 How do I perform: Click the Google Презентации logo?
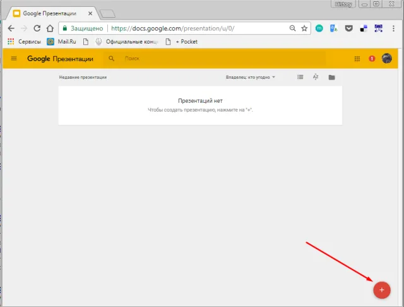coord(61,59)
